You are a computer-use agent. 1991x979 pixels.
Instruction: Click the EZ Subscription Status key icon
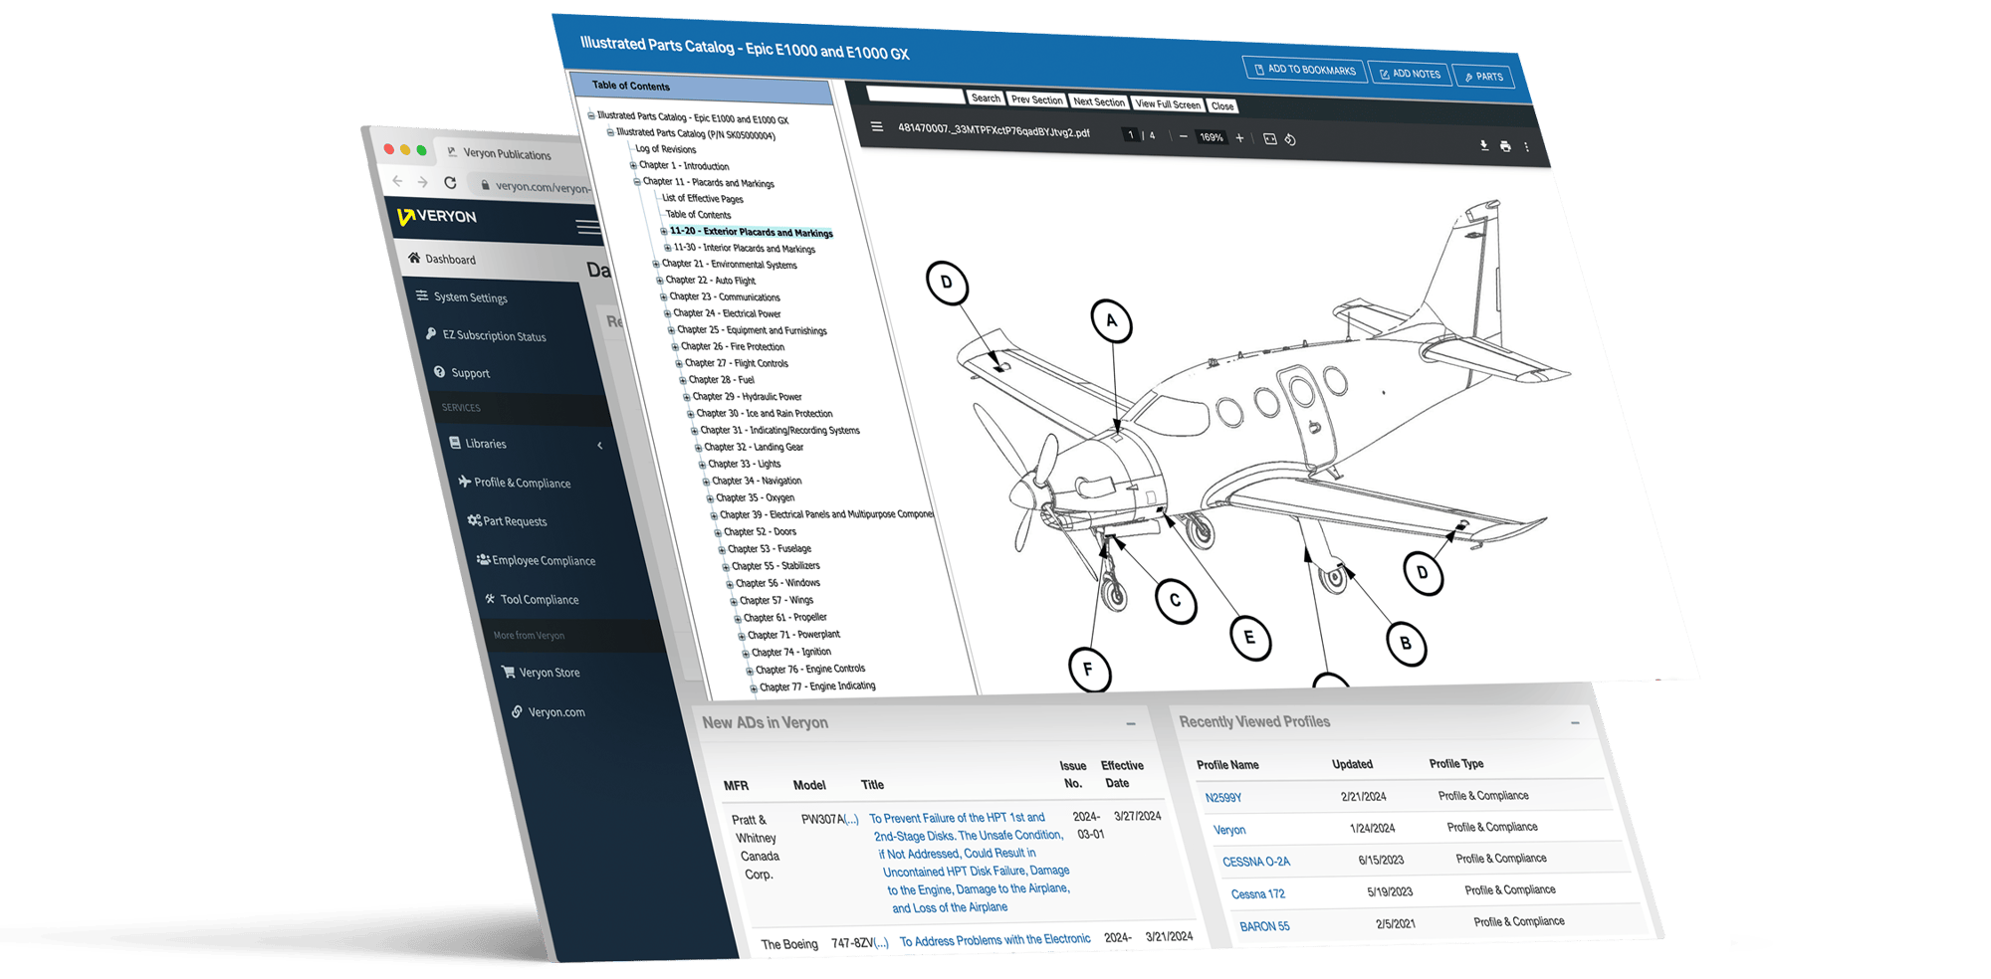431,333
